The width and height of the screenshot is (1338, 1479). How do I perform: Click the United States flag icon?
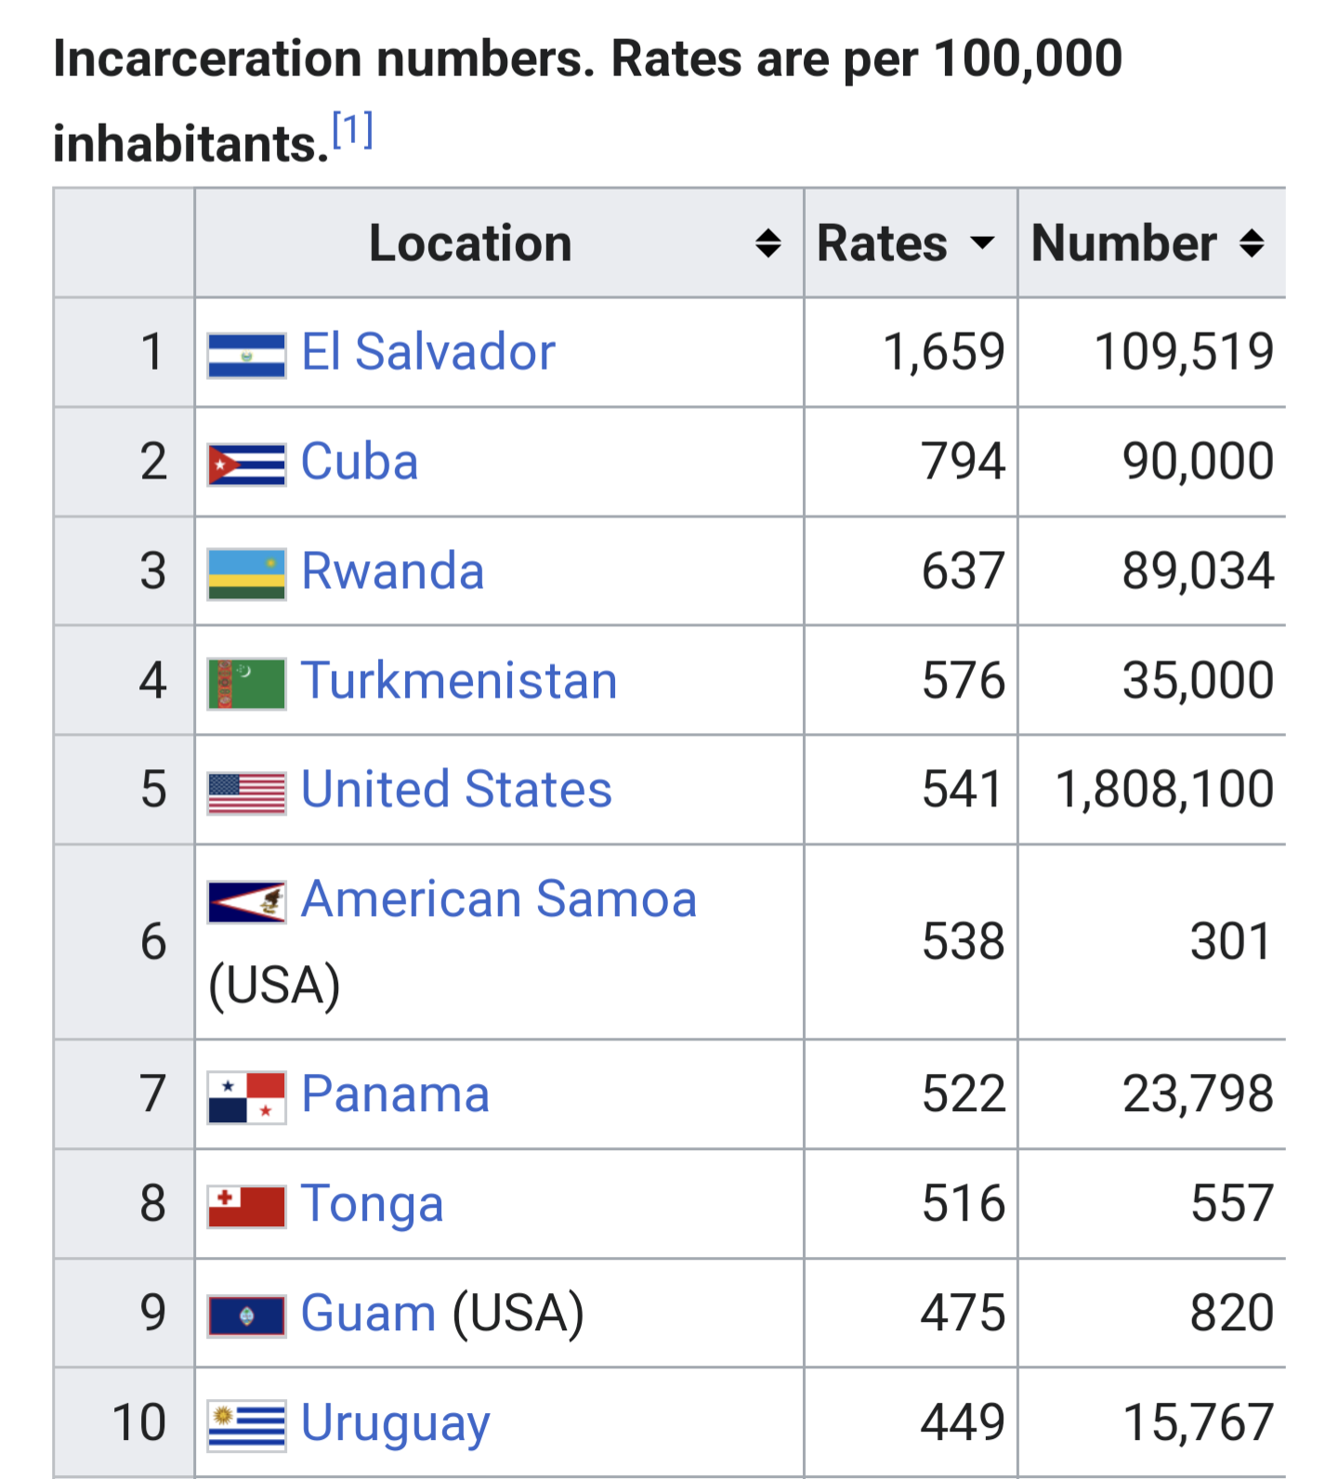click(x=246, y=793)
